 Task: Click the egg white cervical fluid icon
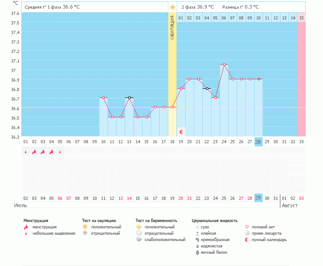coord(197,252)
